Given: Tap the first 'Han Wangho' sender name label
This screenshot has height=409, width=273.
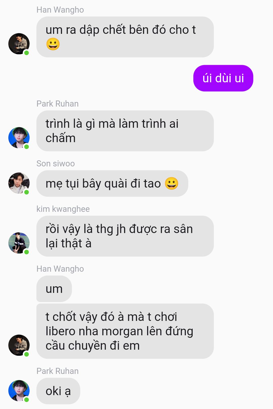Looking at the screenshot, I should (x=60, y=10).
